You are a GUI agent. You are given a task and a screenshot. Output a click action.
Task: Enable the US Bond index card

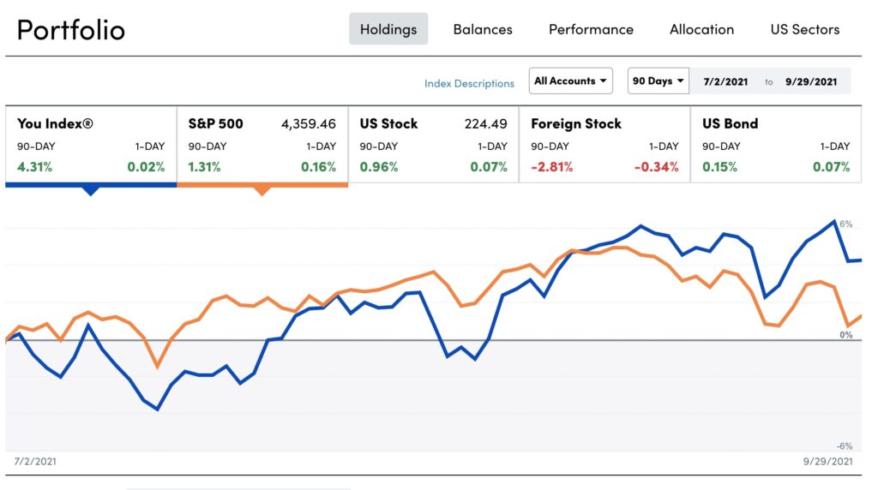pos(776,144)
